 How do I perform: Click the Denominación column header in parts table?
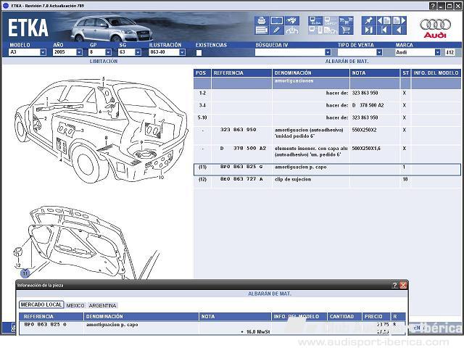click(x=311, y=72)
